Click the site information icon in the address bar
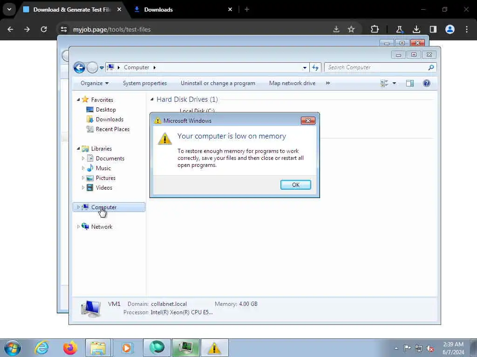The height and width of the screenshot is (357, 477). 63,29
